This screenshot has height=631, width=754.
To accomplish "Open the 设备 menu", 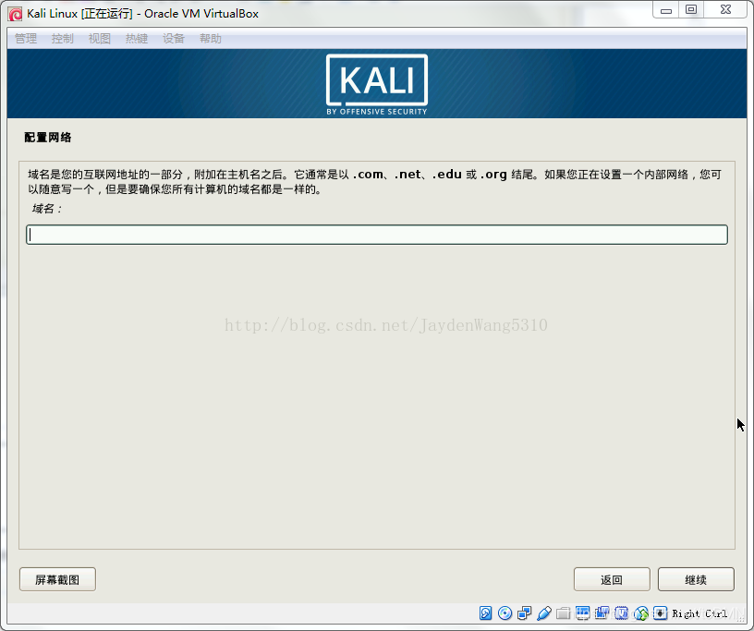I will tap(174, 39).
